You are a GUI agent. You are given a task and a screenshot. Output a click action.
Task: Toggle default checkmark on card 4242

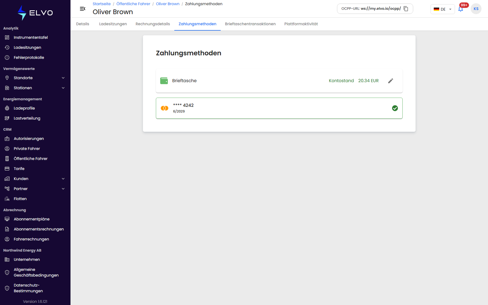395,108
